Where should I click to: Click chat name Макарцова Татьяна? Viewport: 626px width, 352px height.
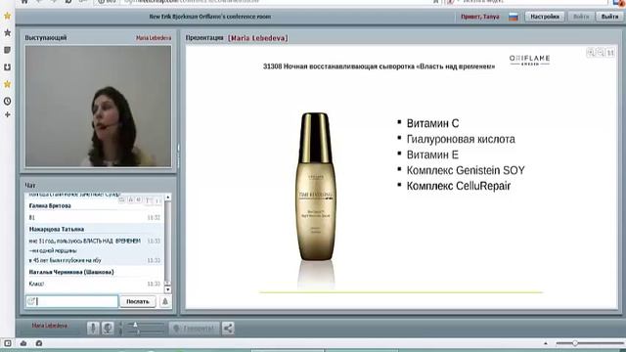click(x=57, y=229)
